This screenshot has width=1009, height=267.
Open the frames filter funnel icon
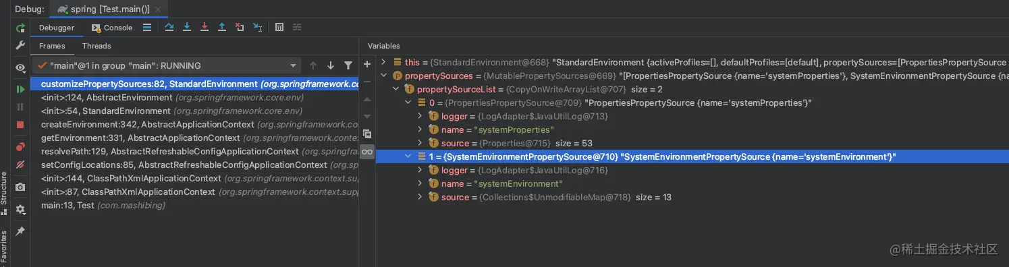click(x=348, y=65)
